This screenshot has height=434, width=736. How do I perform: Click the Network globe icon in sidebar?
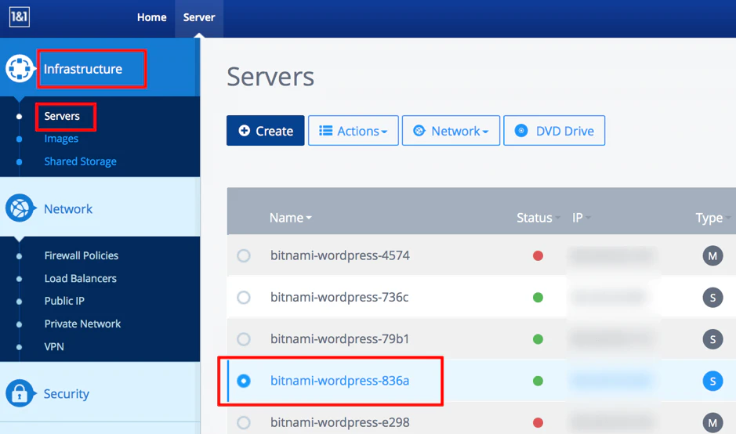(x=20, y=208)
